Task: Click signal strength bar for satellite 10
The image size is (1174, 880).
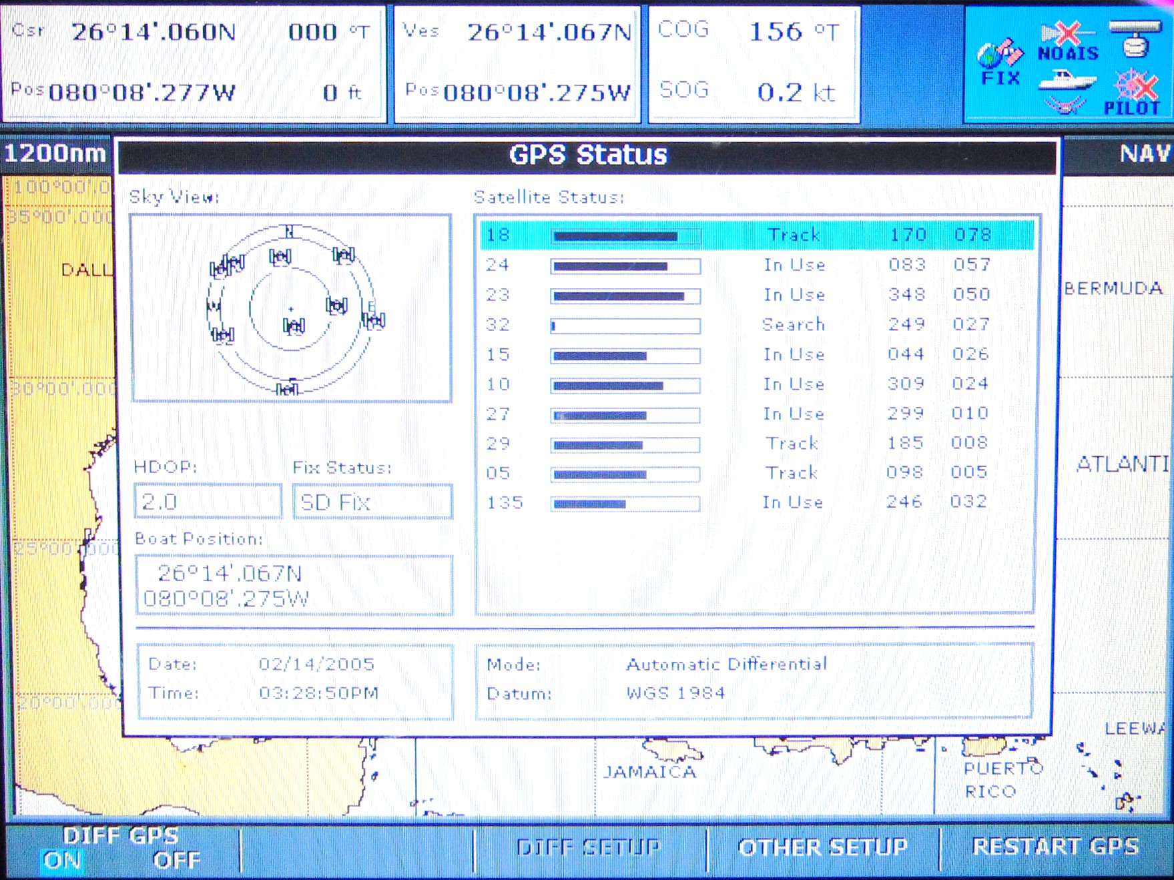Action: pos(625,386)
